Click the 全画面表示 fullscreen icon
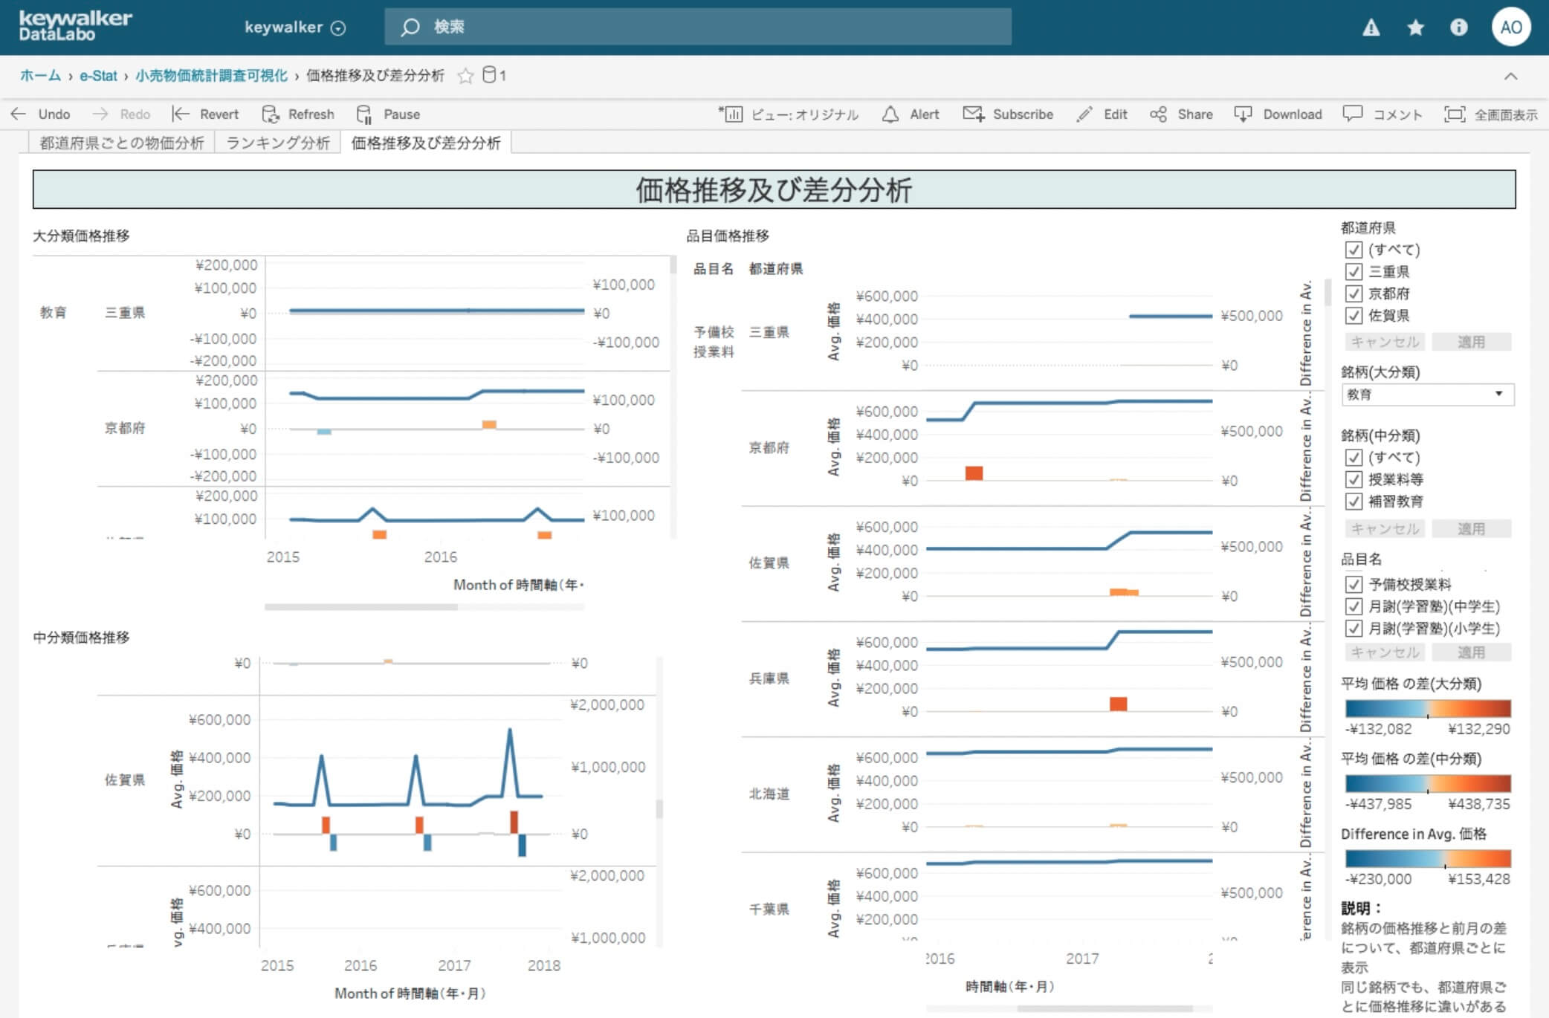 [x=1455, y=114]
